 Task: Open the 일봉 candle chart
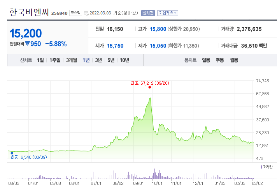pos(206,60)
